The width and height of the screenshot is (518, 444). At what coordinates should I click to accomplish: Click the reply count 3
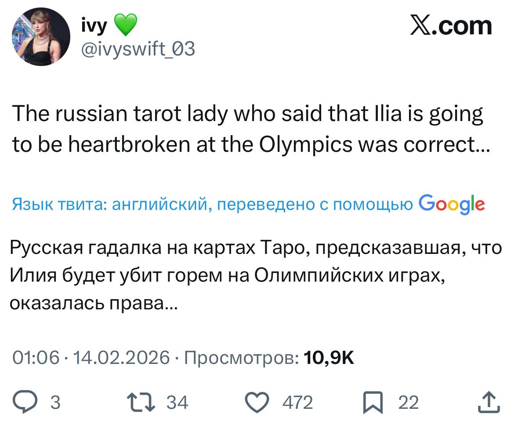coord(55,403)
